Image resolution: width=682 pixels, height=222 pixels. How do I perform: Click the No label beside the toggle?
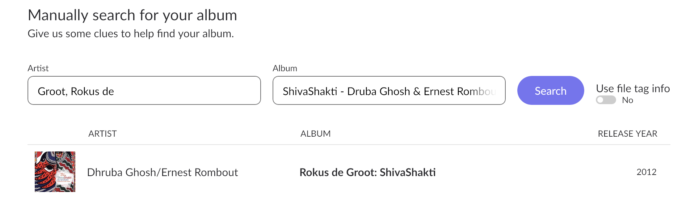pyautogui.click(x=627, y=100)
